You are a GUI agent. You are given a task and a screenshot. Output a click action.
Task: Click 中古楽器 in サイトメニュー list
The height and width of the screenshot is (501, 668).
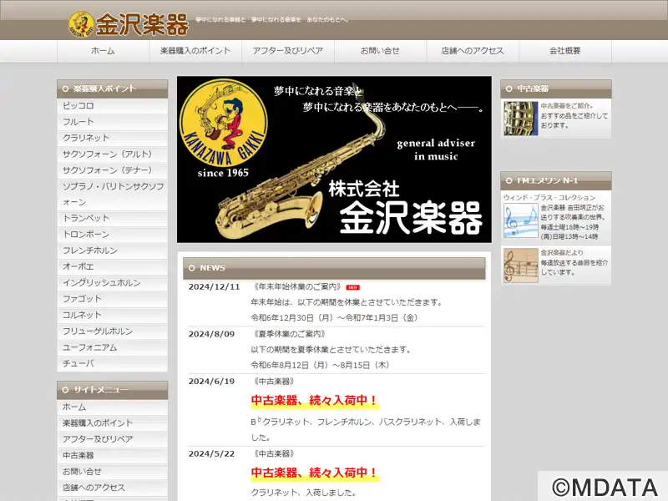tap(113, 456)
